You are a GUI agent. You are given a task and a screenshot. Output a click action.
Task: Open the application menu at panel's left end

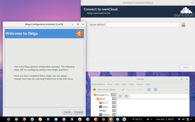click(x=8, y=119)
